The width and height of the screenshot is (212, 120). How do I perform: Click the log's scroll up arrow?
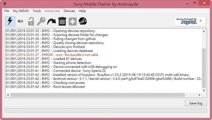pos(204,31)
